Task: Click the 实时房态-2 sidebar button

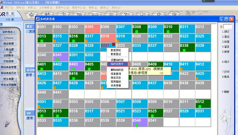Action: tap(9, 32)
